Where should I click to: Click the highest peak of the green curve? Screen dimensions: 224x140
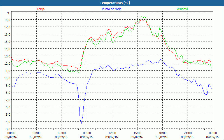pos(141,17)
